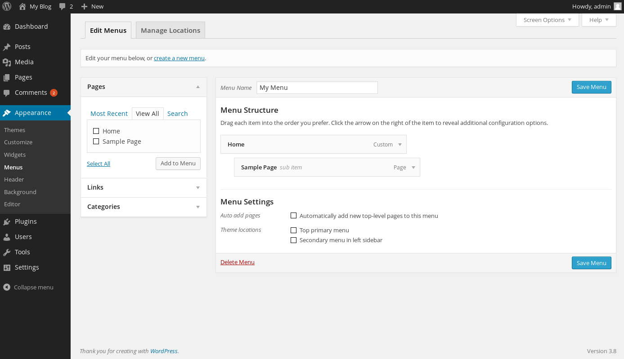Click the Delete Menu link
The image size is (624, 359).
coord(238,262)
